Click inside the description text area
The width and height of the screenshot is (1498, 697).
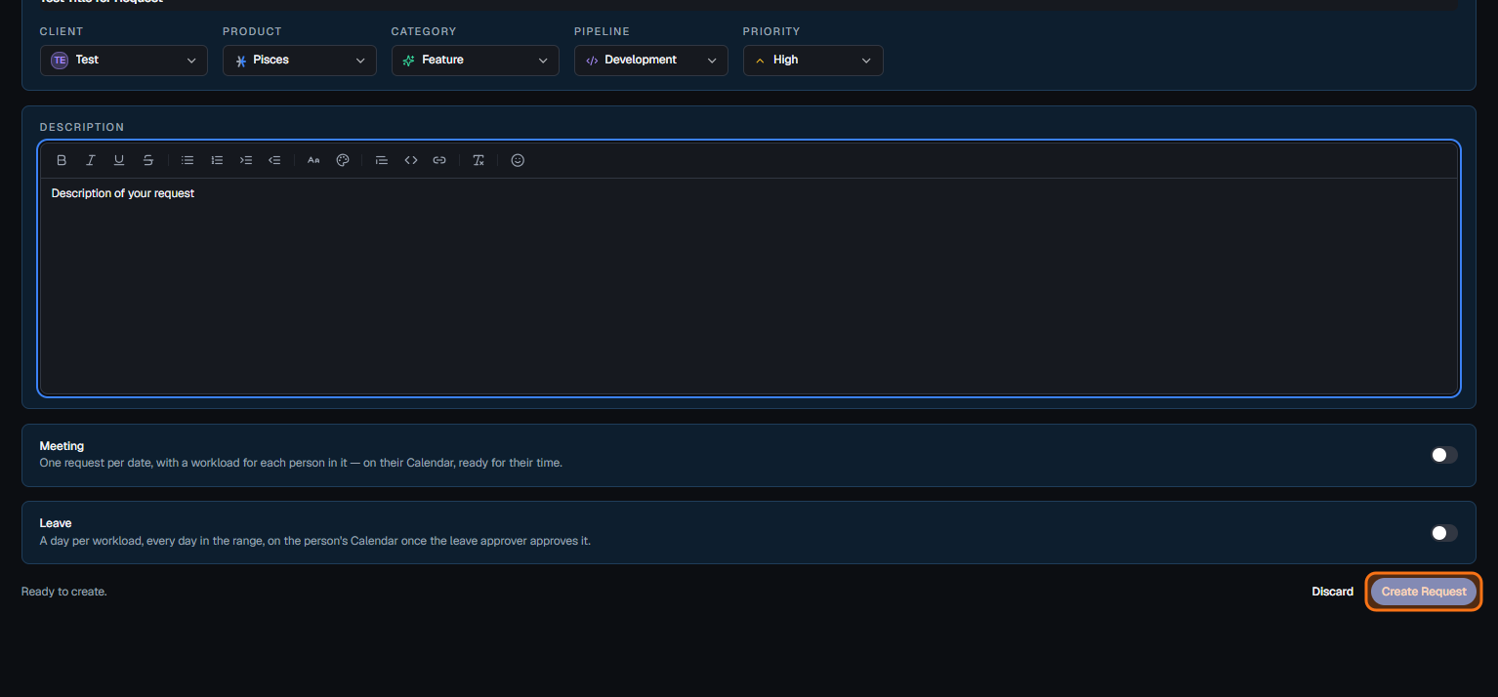749,286
